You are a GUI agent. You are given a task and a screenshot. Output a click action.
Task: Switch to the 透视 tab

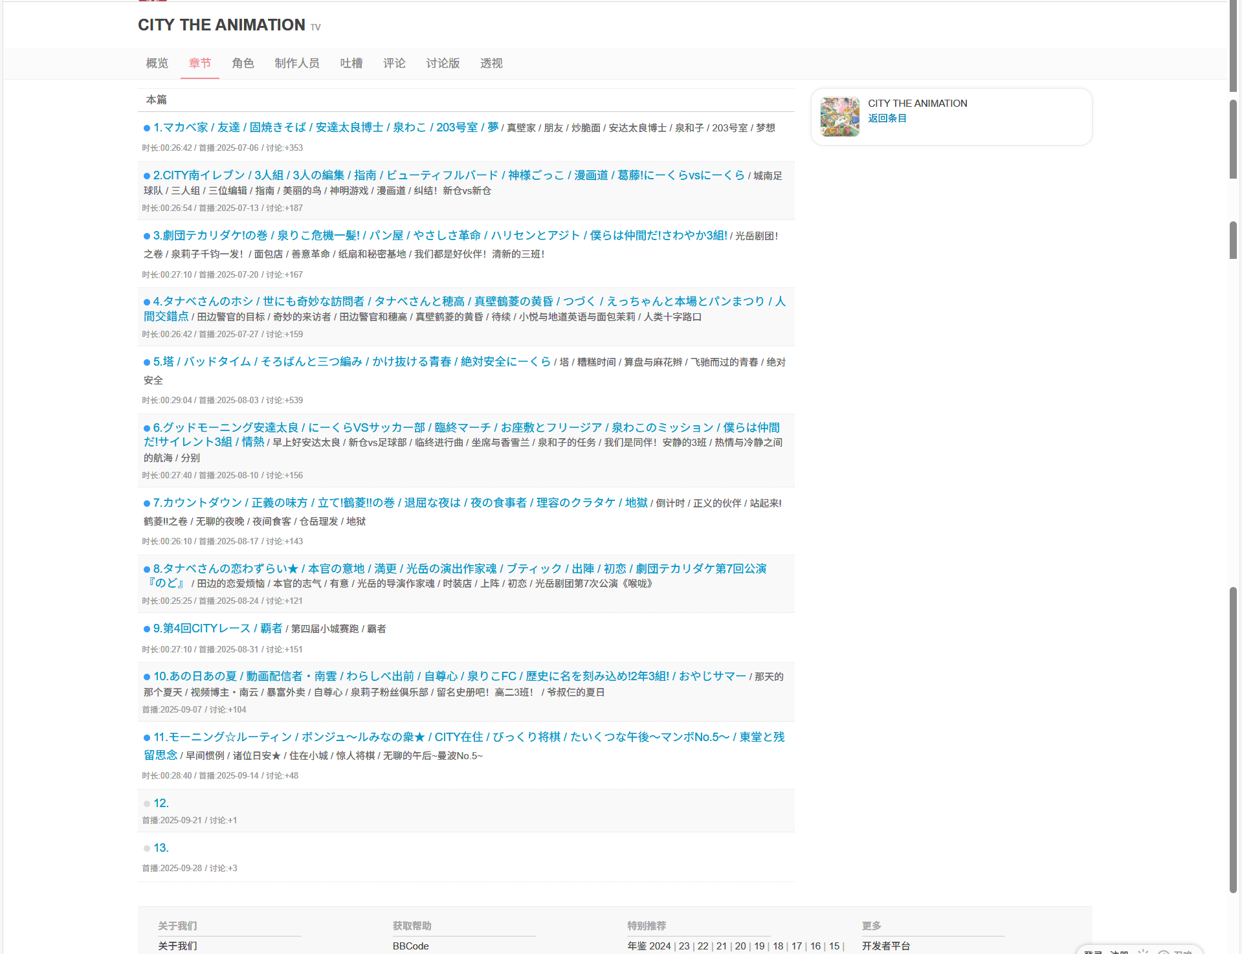pos(491,63)
